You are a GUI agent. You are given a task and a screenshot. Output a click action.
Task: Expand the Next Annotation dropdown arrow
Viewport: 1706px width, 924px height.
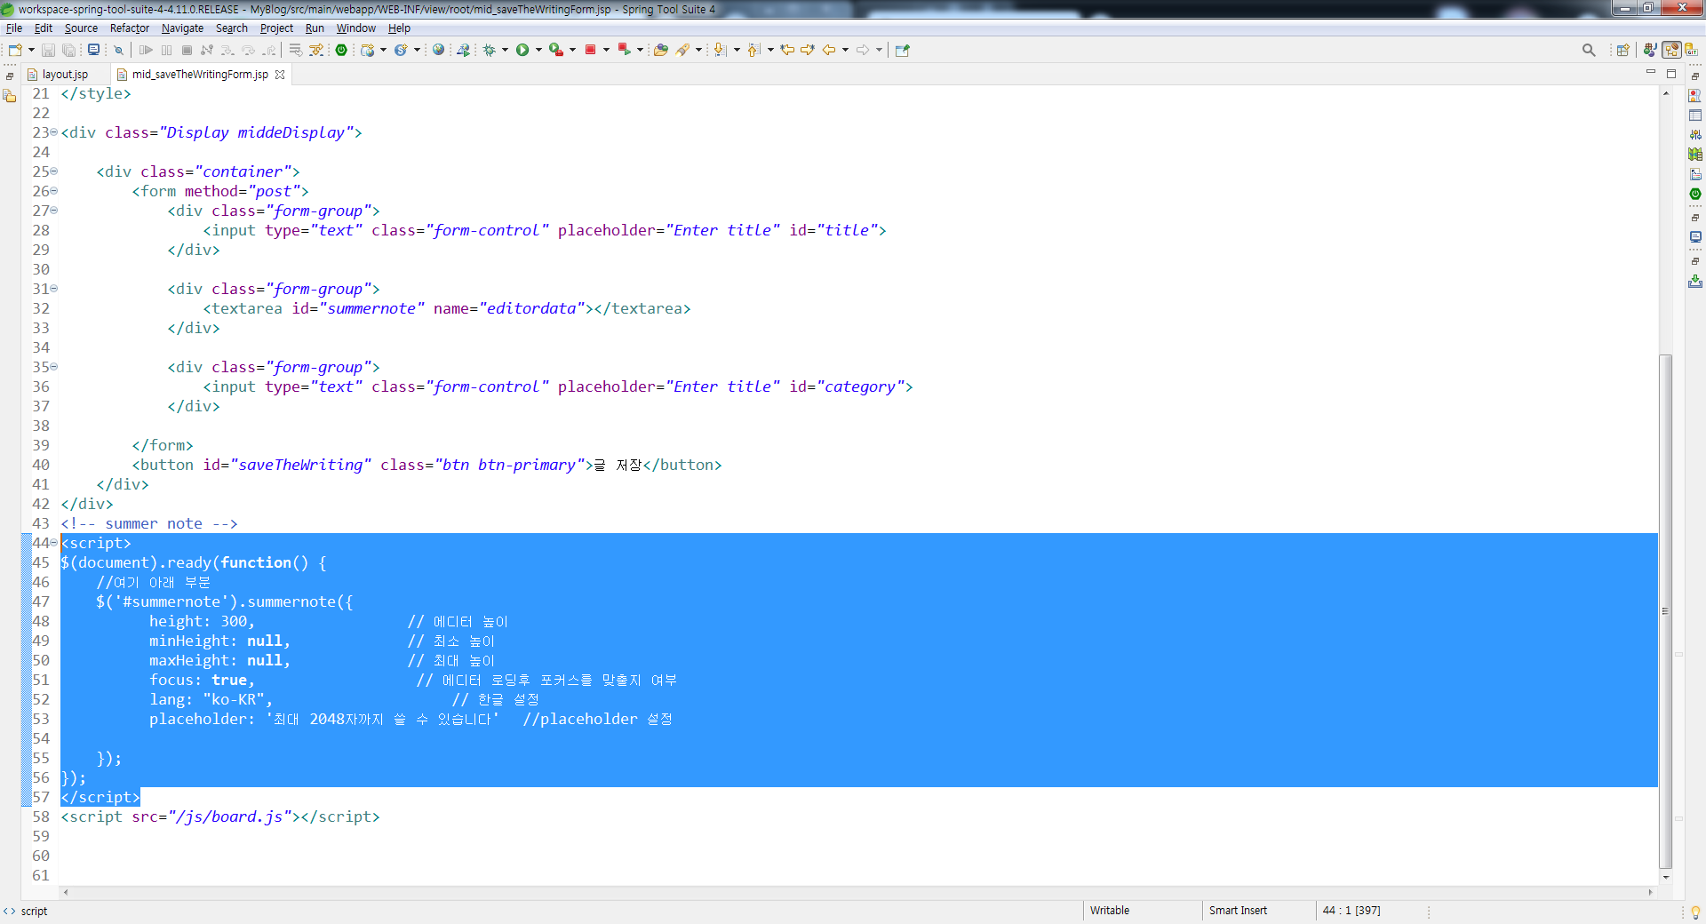point(737,50)
